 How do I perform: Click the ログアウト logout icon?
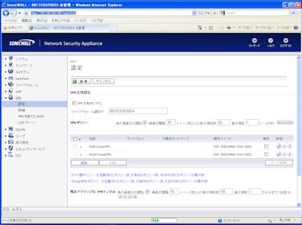[285, 41]
